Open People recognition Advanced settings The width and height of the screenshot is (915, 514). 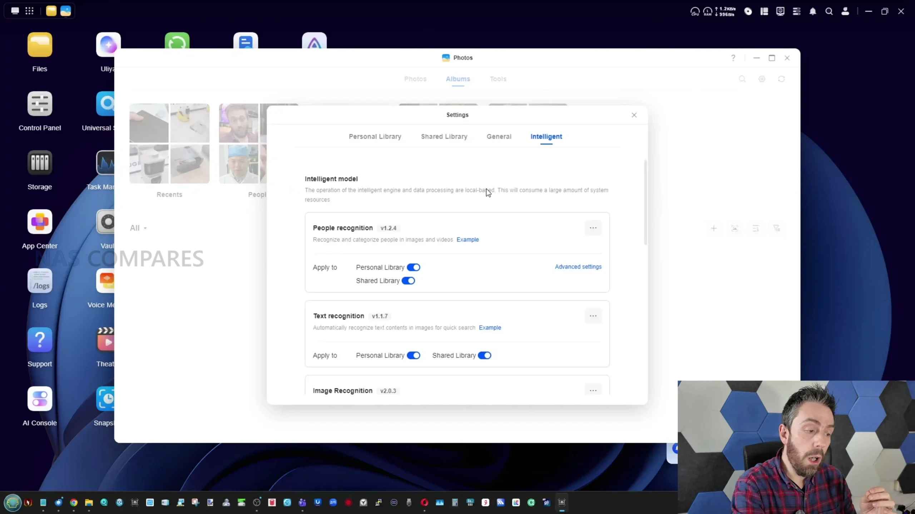578,267
